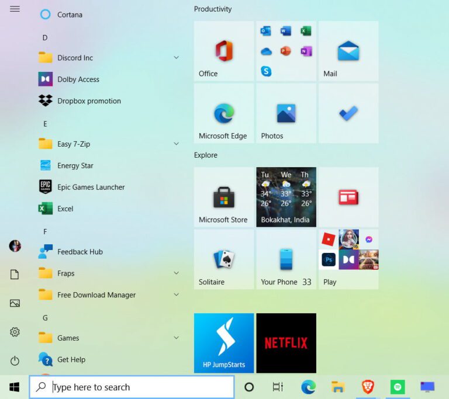
Task: Expand the Discord Inc folder chevron
Action: tap(177, 57)
